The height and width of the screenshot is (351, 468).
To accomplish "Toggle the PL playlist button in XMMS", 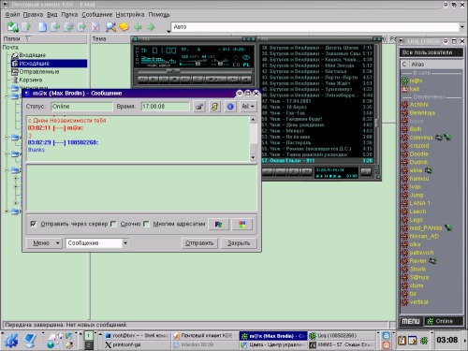I will (x=246, y=65).
